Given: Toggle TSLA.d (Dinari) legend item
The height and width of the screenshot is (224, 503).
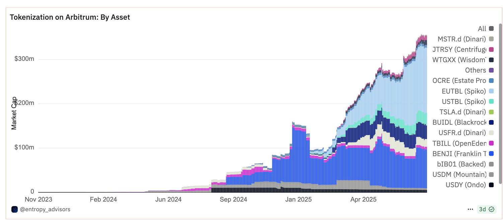Looking at the screenshot, I should (x=466, y=112).
